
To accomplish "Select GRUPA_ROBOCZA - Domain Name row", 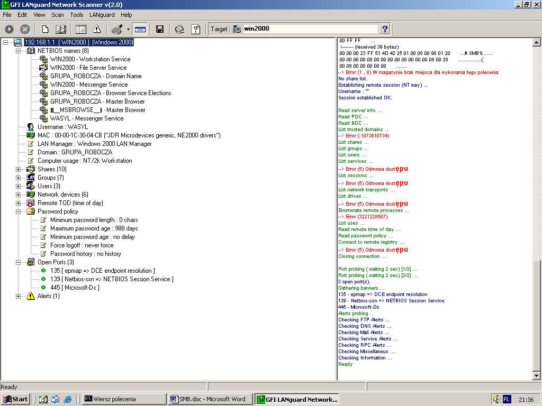I will [x=96, y=76].
